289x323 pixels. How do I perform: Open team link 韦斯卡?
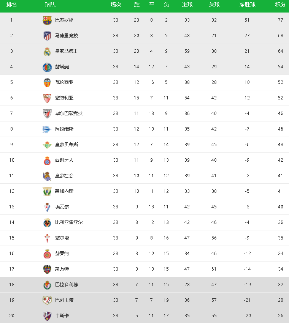[62, 315]
